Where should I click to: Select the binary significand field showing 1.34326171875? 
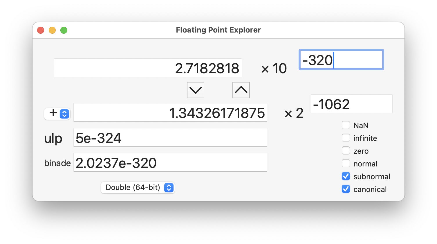[170, 113]
